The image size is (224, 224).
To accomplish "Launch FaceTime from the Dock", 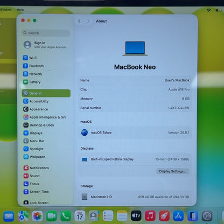I will (x=52, y=216).
